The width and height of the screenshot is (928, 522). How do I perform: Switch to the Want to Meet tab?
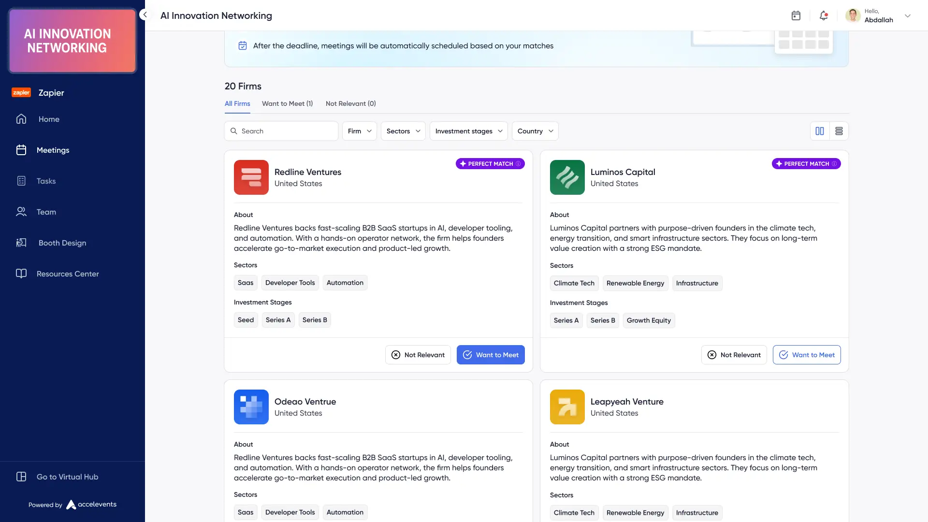[287, 103]
